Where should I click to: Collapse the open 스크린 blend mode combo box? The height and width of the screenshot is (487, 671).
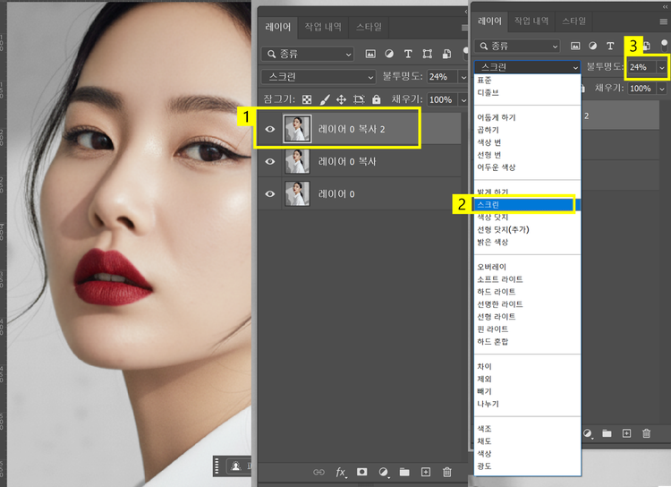pos(527,67)
